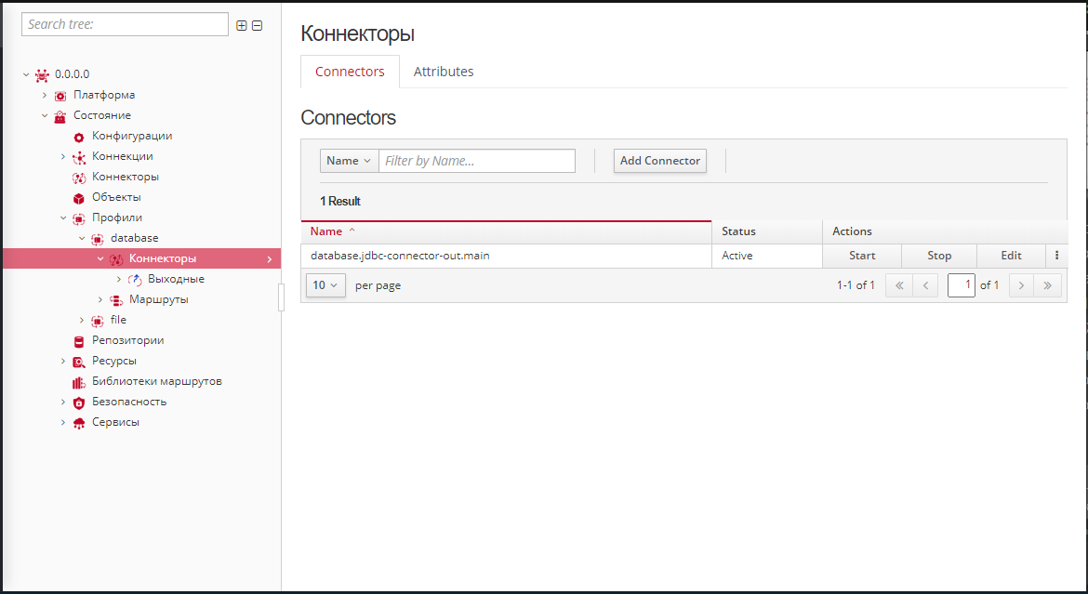
Task: Click the expand-all tree icon
Action: [x=241, y=24]
